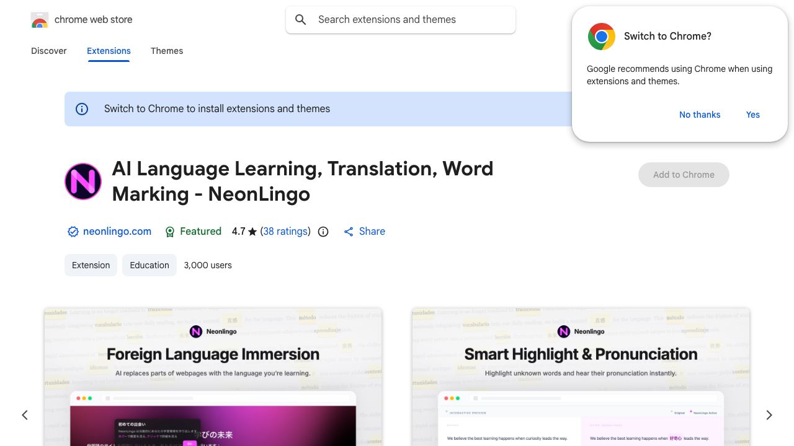Screen dimensions: 794x446
Task: Click the Share link text
Action: (x=372, y=231)
